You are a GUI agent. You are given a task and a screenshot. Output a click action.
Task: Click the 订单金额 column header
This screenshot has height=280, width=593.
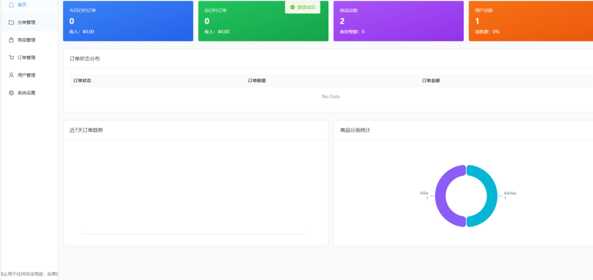pos(431,81)
